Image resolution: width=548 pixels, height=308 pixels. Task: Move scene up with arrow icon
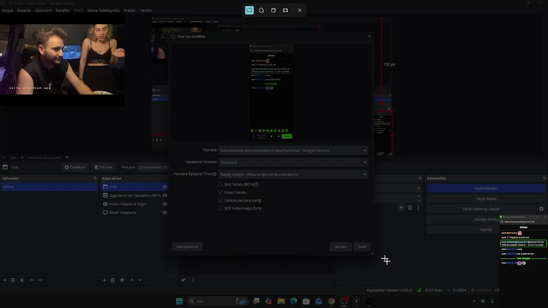(x=32, y=280)
